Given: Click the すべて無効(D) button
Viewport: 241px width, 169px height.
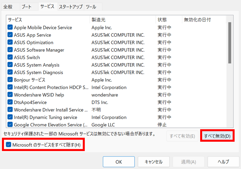Looking at the screenshot, I should point(217,136).
